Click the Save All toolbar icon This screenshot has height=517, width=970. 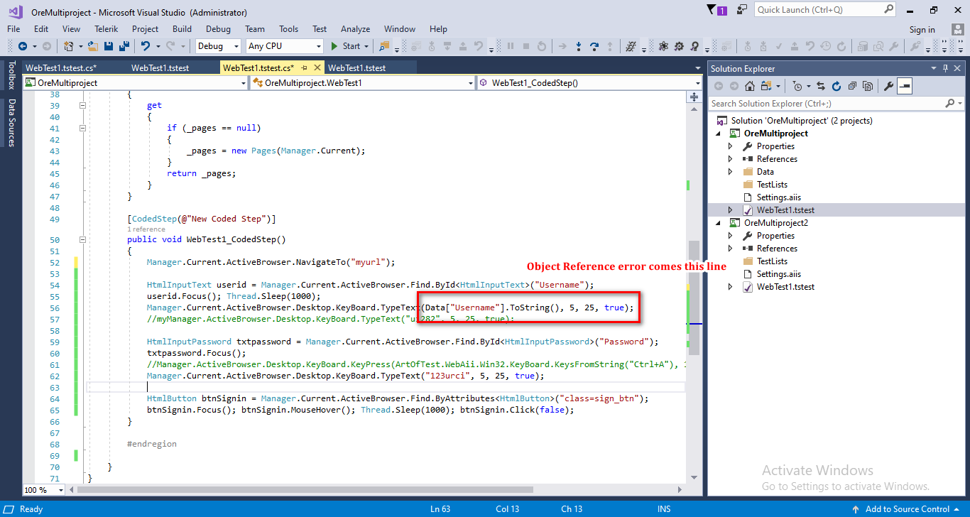(124, 46)
